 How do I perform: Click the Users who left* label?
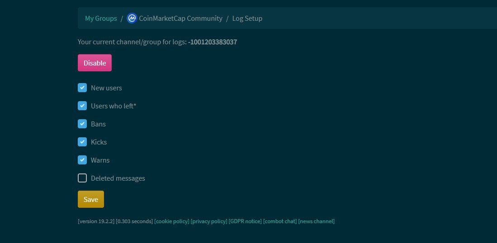coord(114,106)
